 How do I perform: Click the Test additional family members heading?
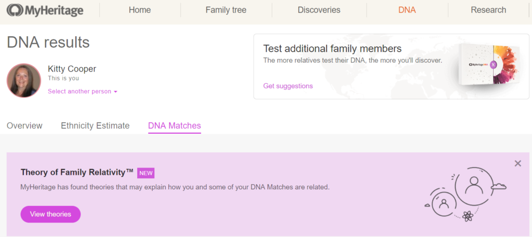coord(332,49)
